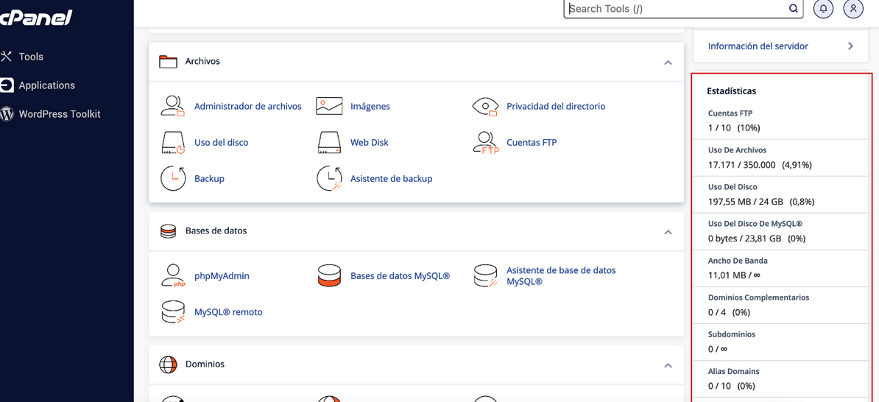Viewport: 879px width, 402px height.
Task: Click the Bases de datos MySQL icon
Action: point(329,275)
